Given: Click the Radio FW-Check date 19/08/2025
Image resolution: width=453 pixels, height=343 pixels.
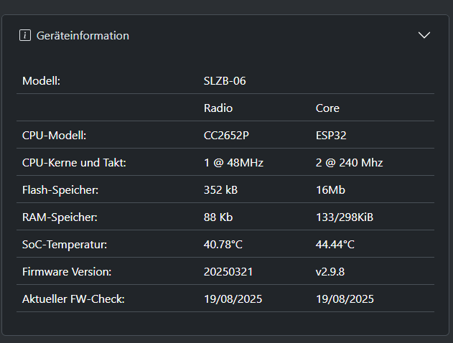Looking at the screenshot, I should pos(233,299).
